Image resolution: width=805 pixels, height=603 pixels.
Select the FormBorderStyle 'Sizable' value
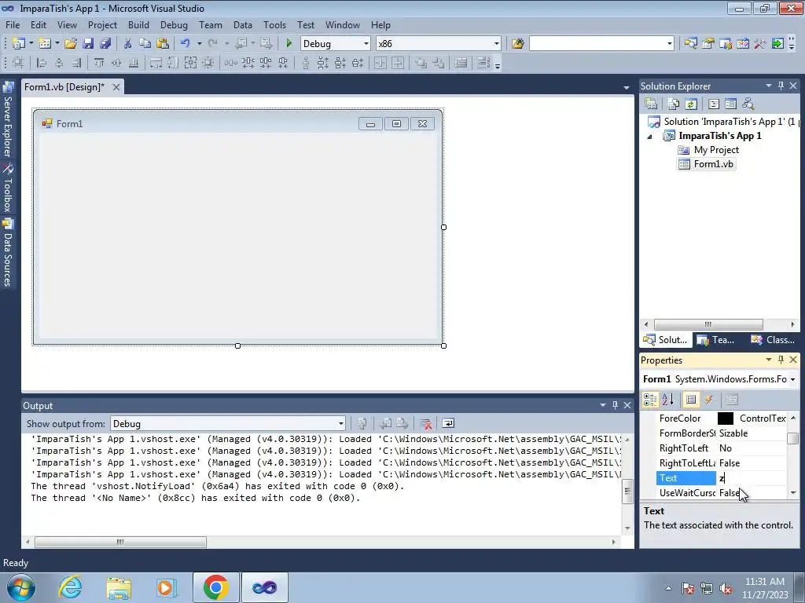click(x=733, y=433)
